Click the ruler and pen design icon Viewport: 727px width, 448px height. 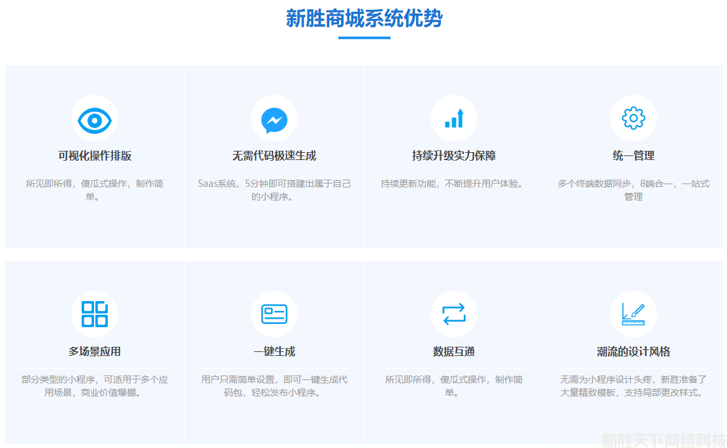pyautogui.click(x=633, y=314)
